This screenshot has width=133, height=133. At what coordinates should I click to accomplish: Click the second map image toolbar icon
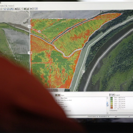point(28,9)
